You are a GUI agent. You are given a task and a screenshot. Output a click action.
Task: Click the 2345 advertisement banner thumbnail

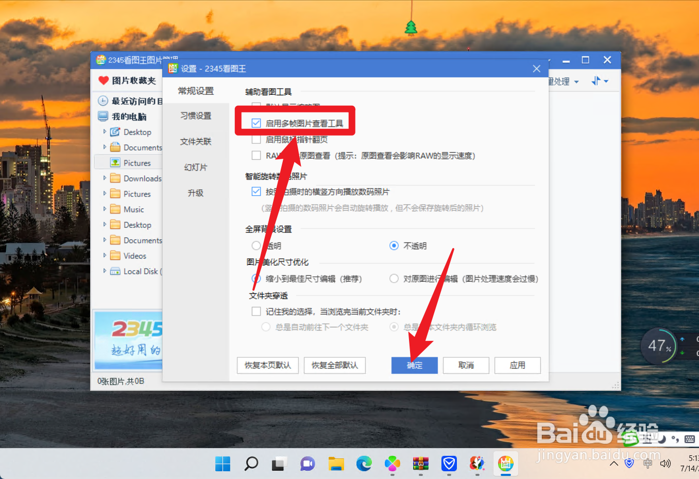pos(128,340)
